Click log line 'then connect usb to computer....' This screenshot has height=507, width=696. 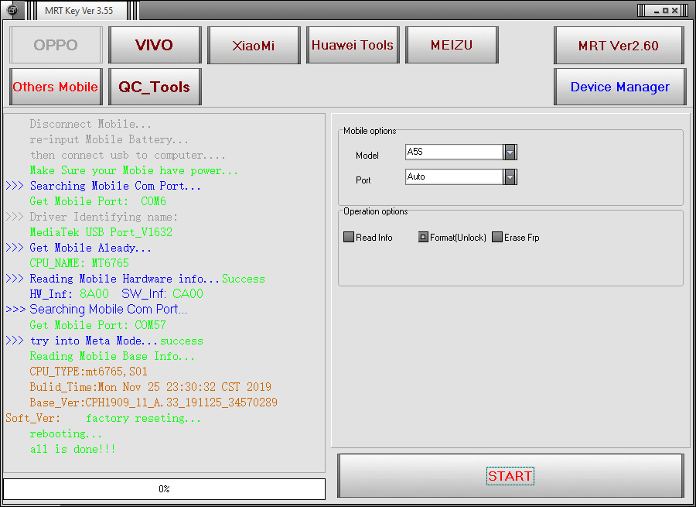tap(128, 155)
